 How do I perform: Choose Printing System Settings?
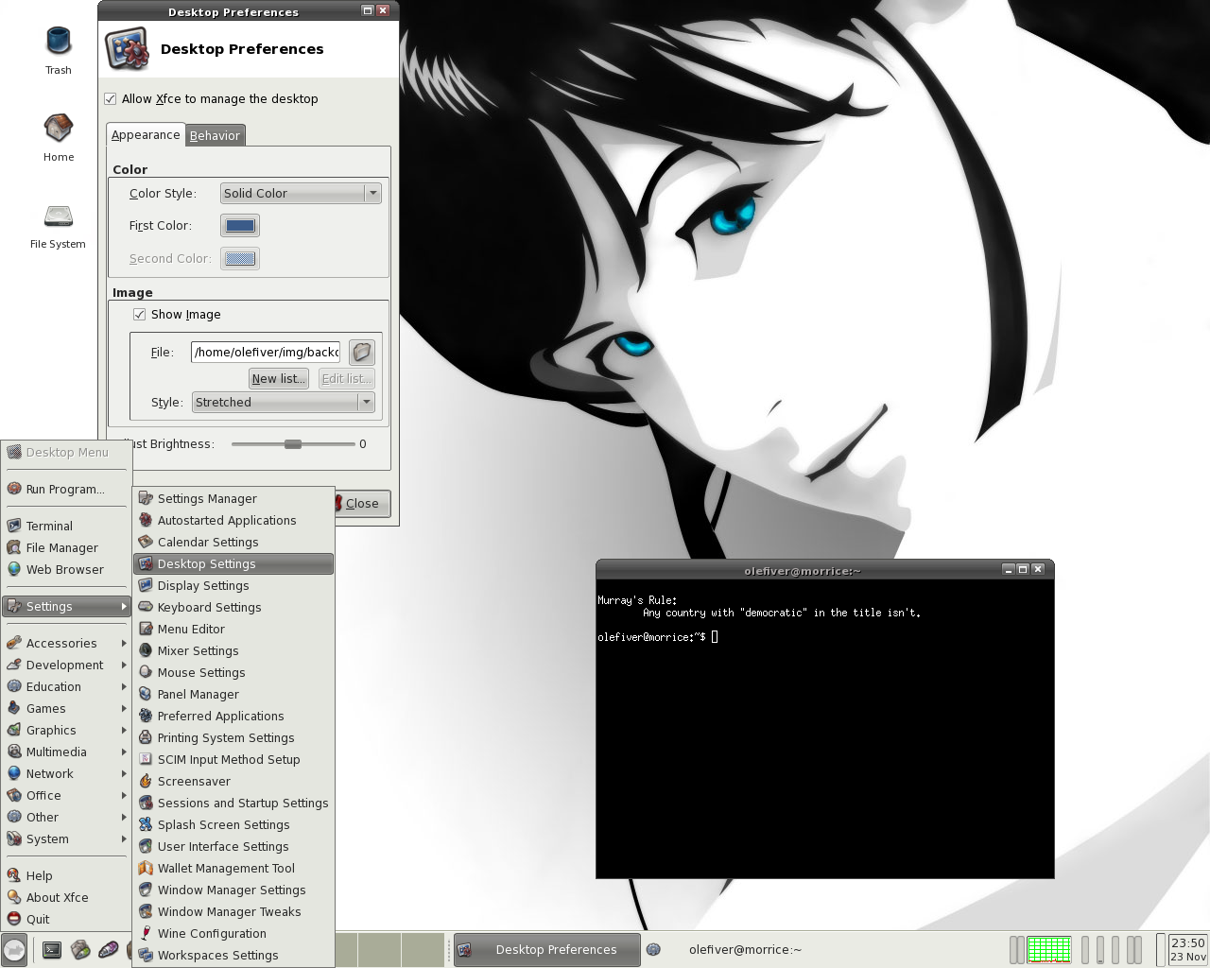[x=233, y=737]
